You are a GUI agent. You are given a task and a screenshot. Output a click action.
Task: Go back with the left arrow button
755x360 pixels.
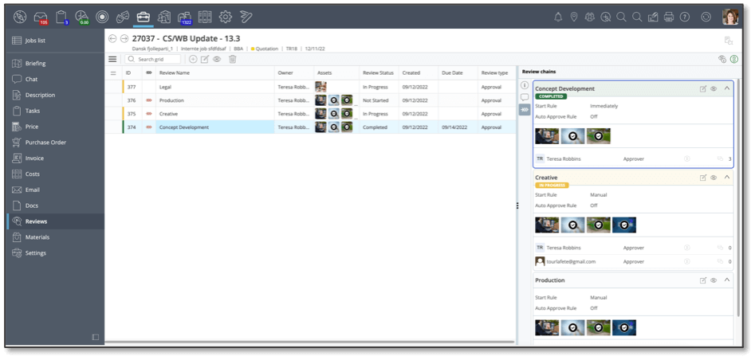coord(112,38)
